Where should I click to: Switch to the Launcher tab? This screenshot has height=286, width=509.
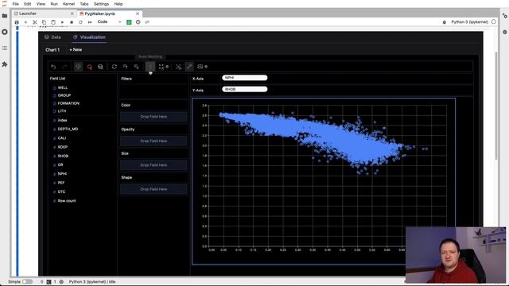point(44,14)
